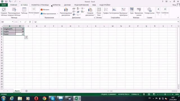180x101 pixels.
Task: Open Recommended PivotTables (Рекомендуемые сводные таблицы)
Action: tap(14, 12)
